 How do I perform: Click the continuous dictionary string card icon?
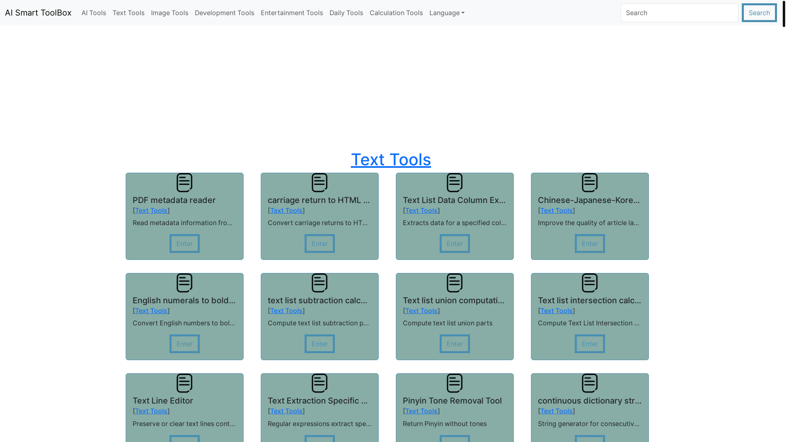point(589,383)
